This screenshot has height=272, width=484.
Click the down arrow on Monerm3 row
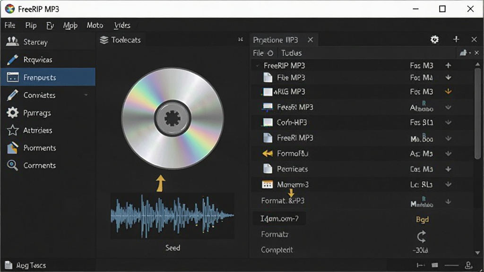click(448, 185)
